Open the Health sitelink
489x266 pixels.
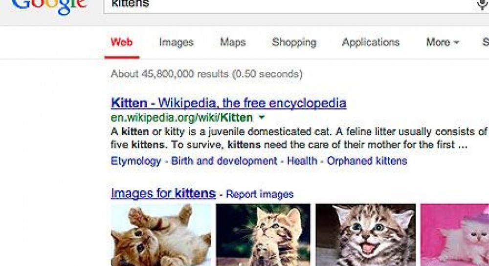pos(302,161)
